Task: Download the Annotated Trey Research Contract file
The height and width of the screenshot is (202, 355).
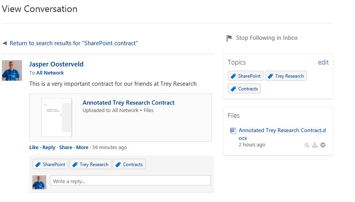Action: coord(315,145)
